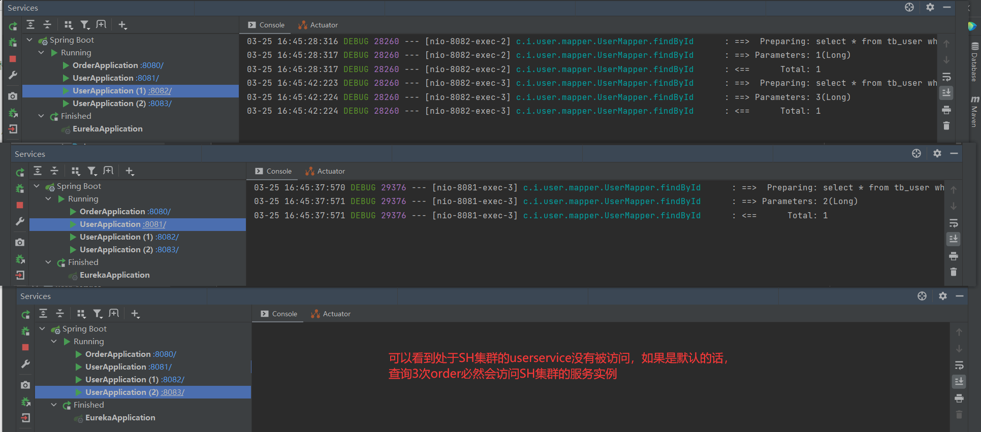The width and height of the screenshot is (981, 432).
Task: Open :8080/ link in bottom Services tree
Action: pos(165,354)
